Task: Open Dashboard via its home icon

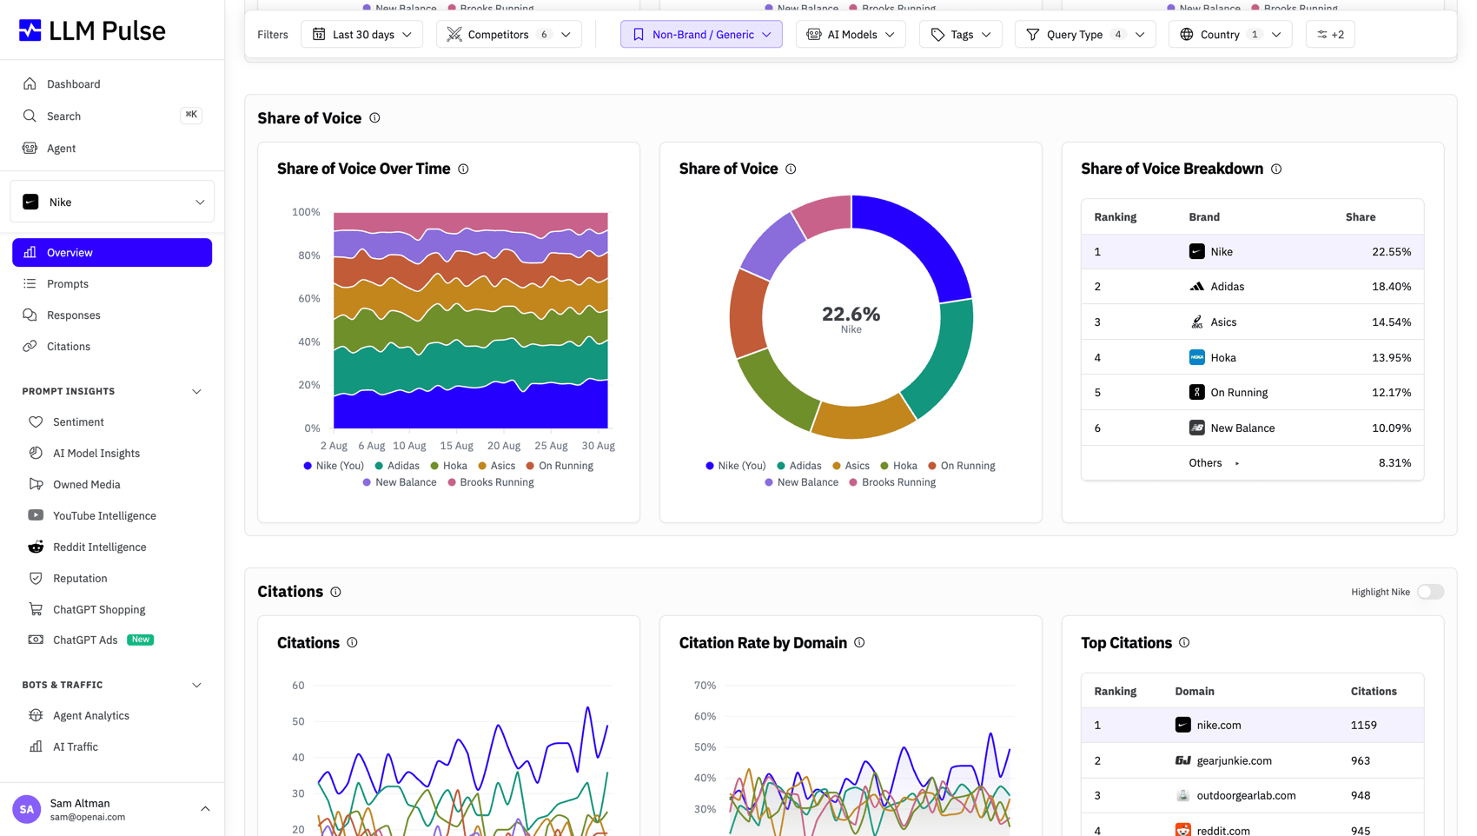Action: (30, 84)
